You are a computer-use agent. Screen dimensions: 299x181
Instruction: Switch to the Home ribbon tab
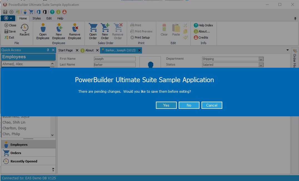pos(23,18)
